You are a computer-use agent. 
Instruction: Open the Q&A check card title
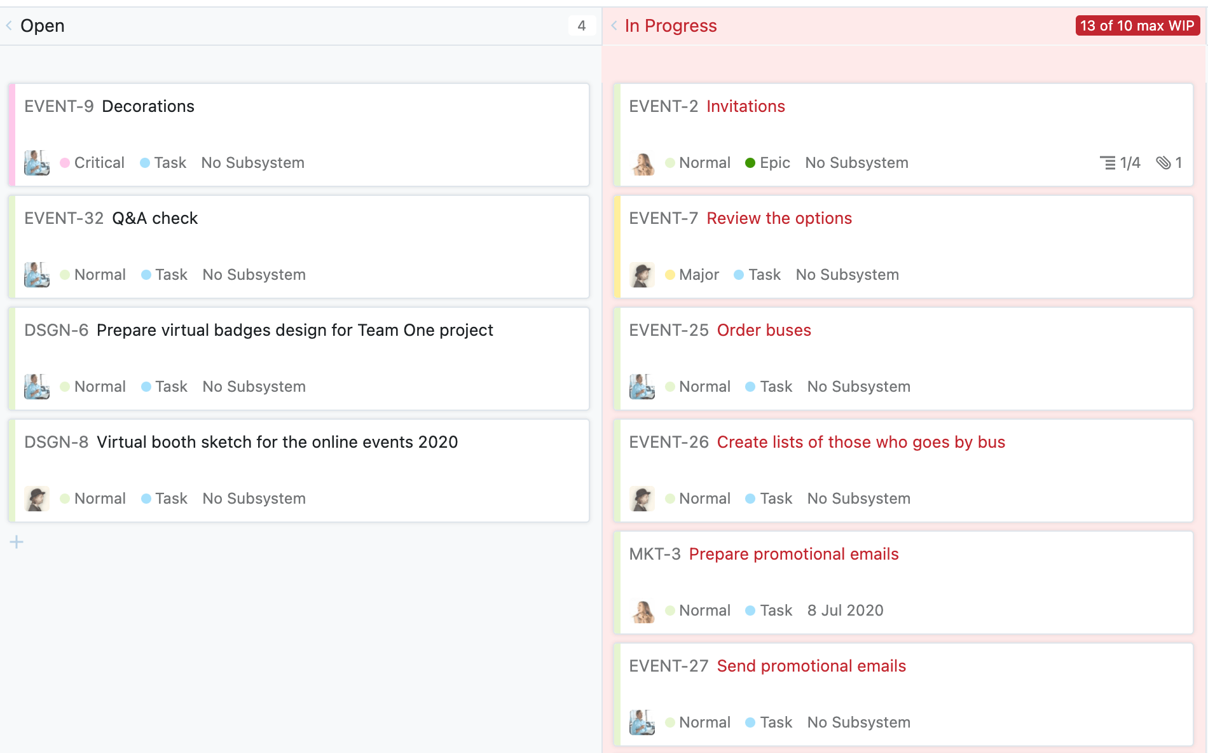point(154,218)
